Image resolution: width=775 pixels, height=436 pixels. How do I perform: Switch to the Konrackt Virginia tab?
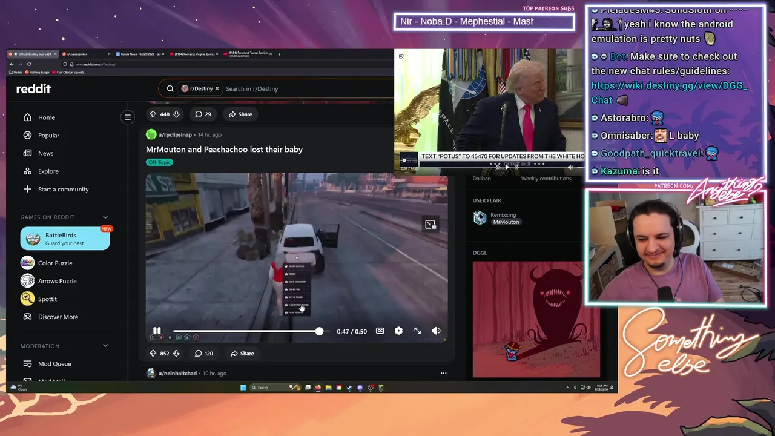click(194, 54)
